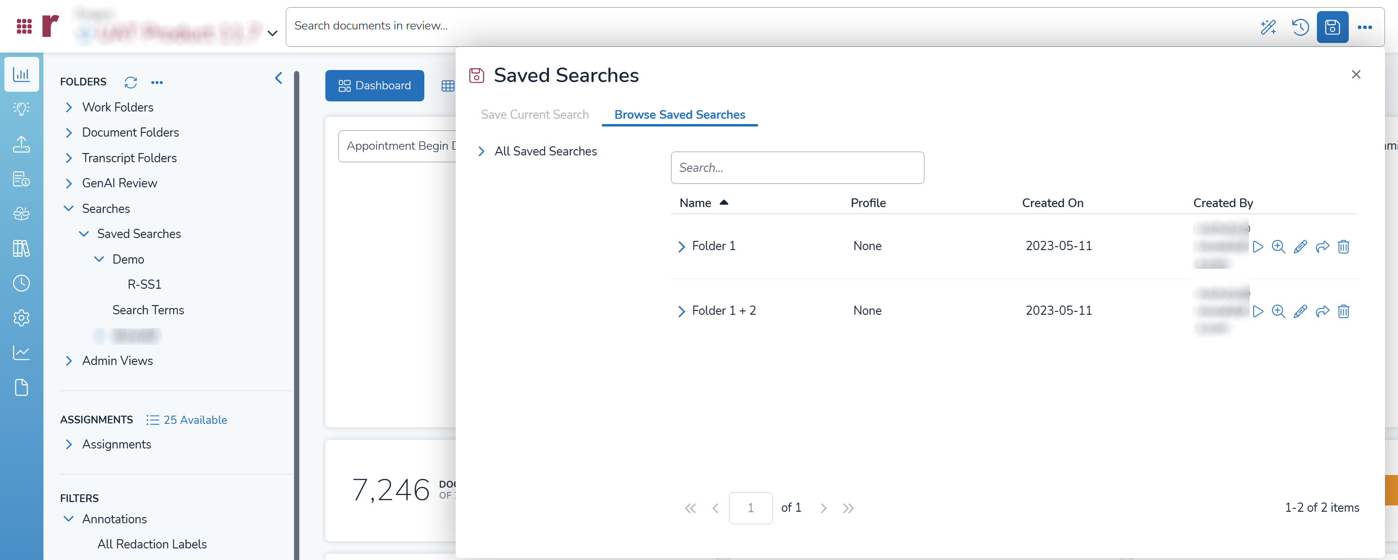Open search history clock icon
This screenshot has height=560, width=1398.
coord(1300,27)
